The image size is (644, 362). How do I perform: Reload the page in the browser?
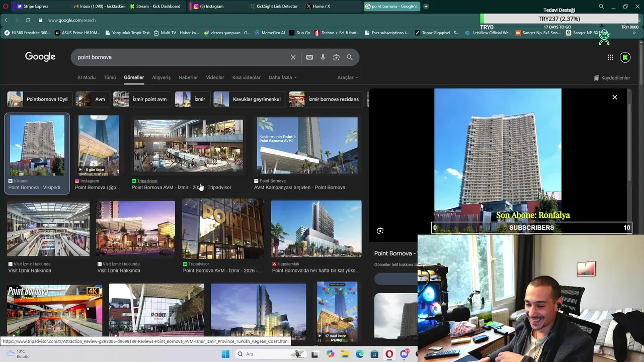(28, 20)
